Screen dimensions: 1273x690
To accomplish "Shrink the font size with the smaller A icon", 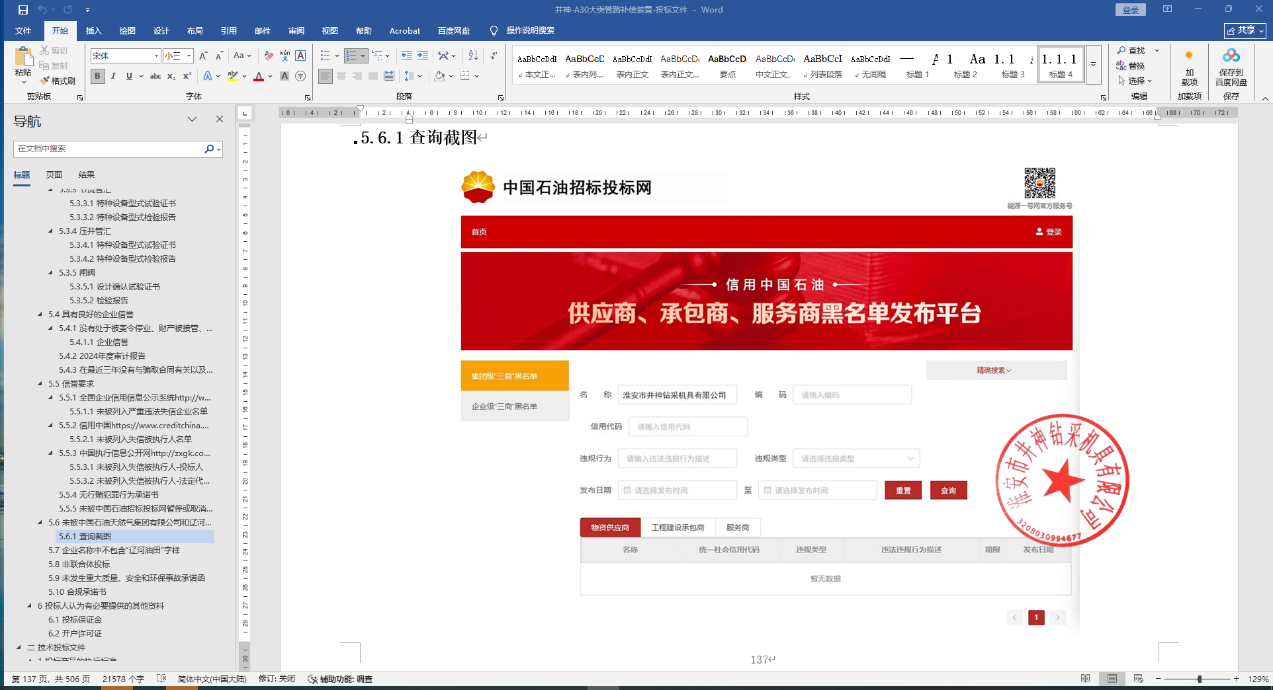I will (219, 56).
